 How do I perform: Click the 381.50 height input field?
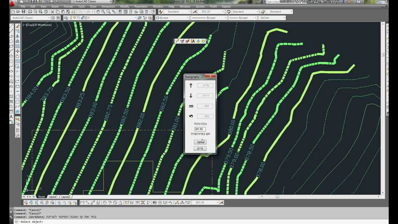pyautogui.click(x=200, y=129)
